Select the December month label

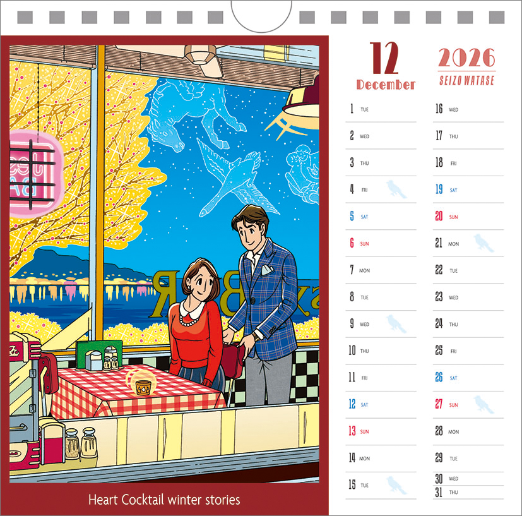386,85
